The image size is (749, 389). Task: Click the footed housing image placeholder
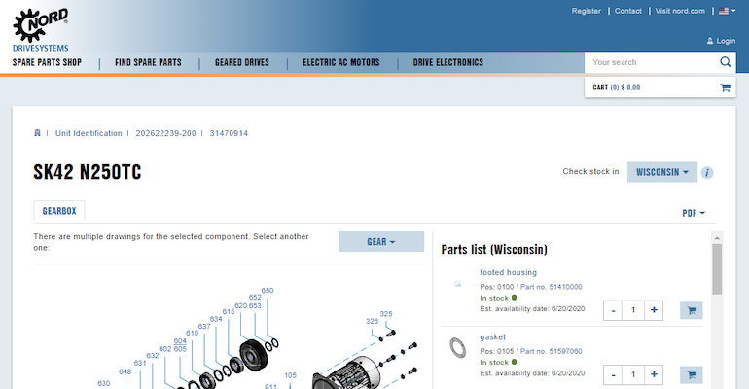pos(457,284)
